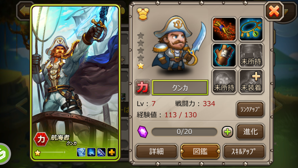The height and width of the screenshot is (168, 298).
Task: Click the 0/20 soul stone progress bar
Action: (184, 132)
